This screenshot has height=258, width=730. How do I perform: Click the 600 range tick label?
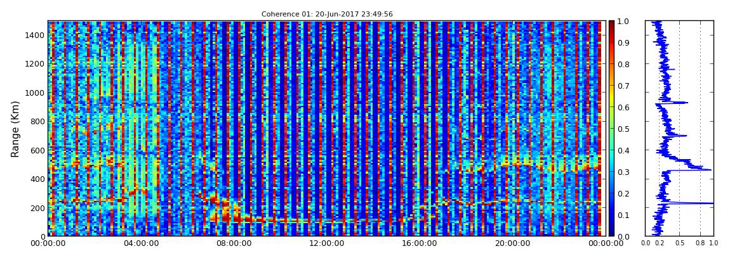coord(37,150)
